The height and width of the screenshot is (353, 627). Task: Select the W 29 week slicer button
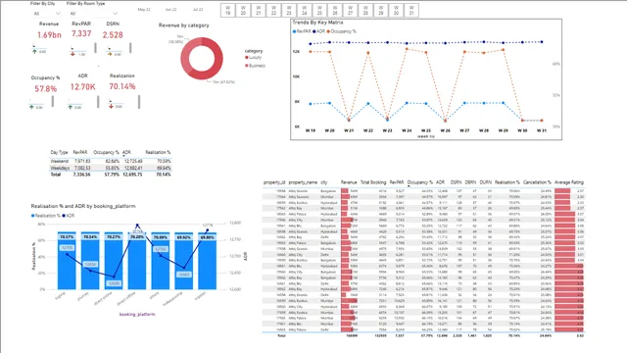pyautogui.click(x=381, y=11)
